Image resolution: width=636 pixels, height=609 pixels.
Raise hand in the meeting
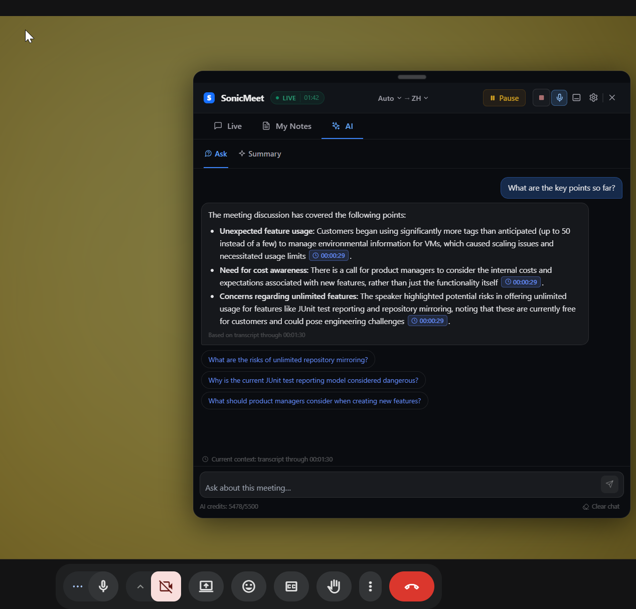(x=334, y=586)
